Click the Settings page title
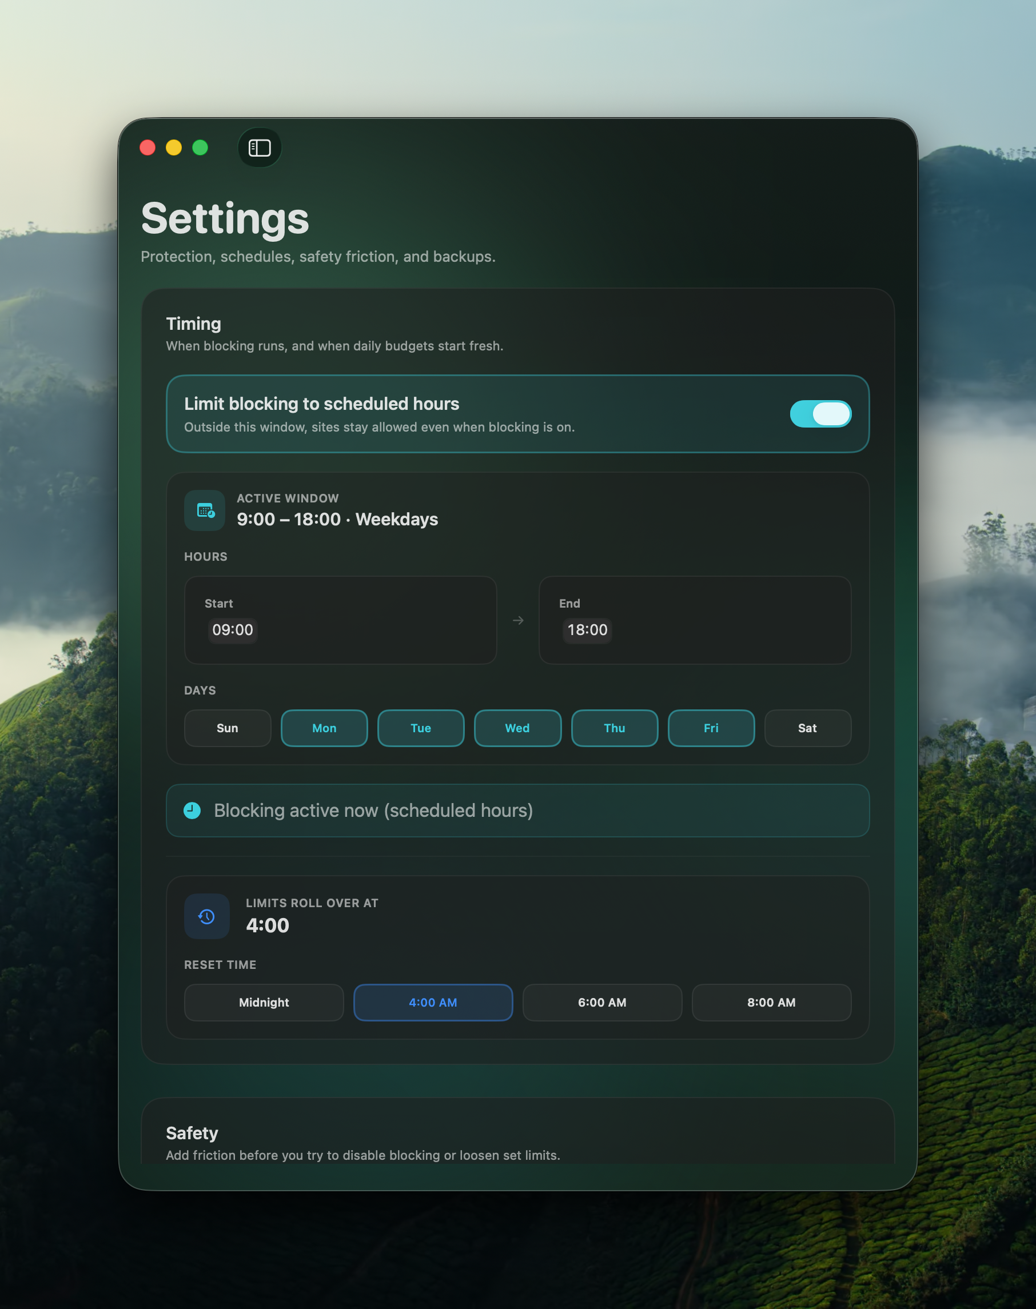This screenshot has width=1036, height=1309. (225, 218)
